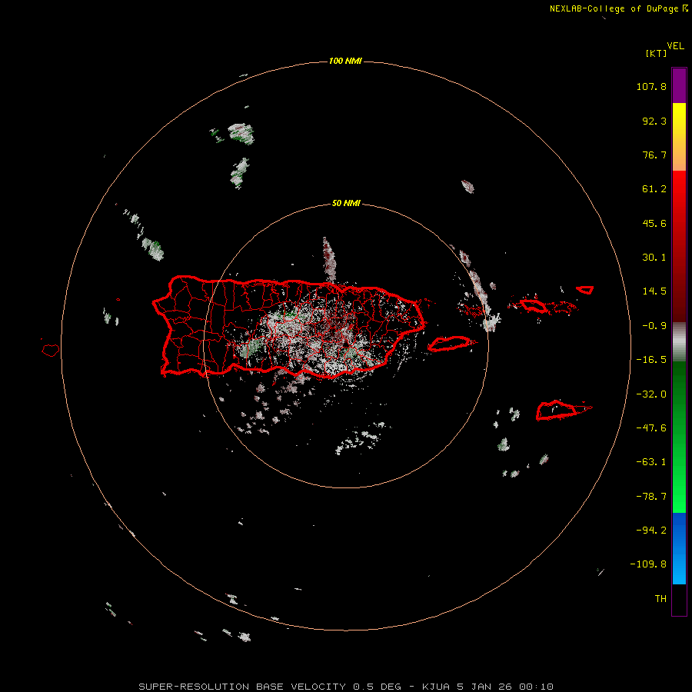Click the Super-Resolution Base Velocity caption
The width and height of the screenshot is (692, 692).
[x=345, y=687]
